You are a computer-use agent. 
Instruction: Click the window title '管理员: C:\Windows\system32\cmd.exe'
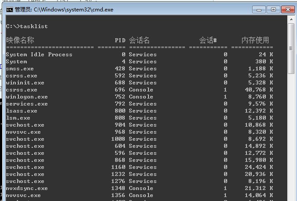(64, 10)
